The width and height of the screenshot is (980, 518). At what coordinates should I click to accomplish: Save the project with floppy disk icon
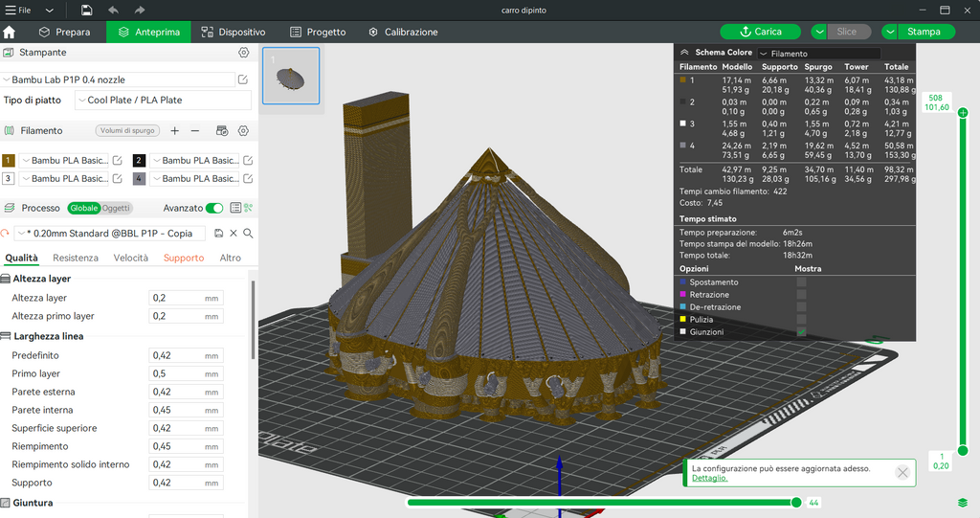86,10
